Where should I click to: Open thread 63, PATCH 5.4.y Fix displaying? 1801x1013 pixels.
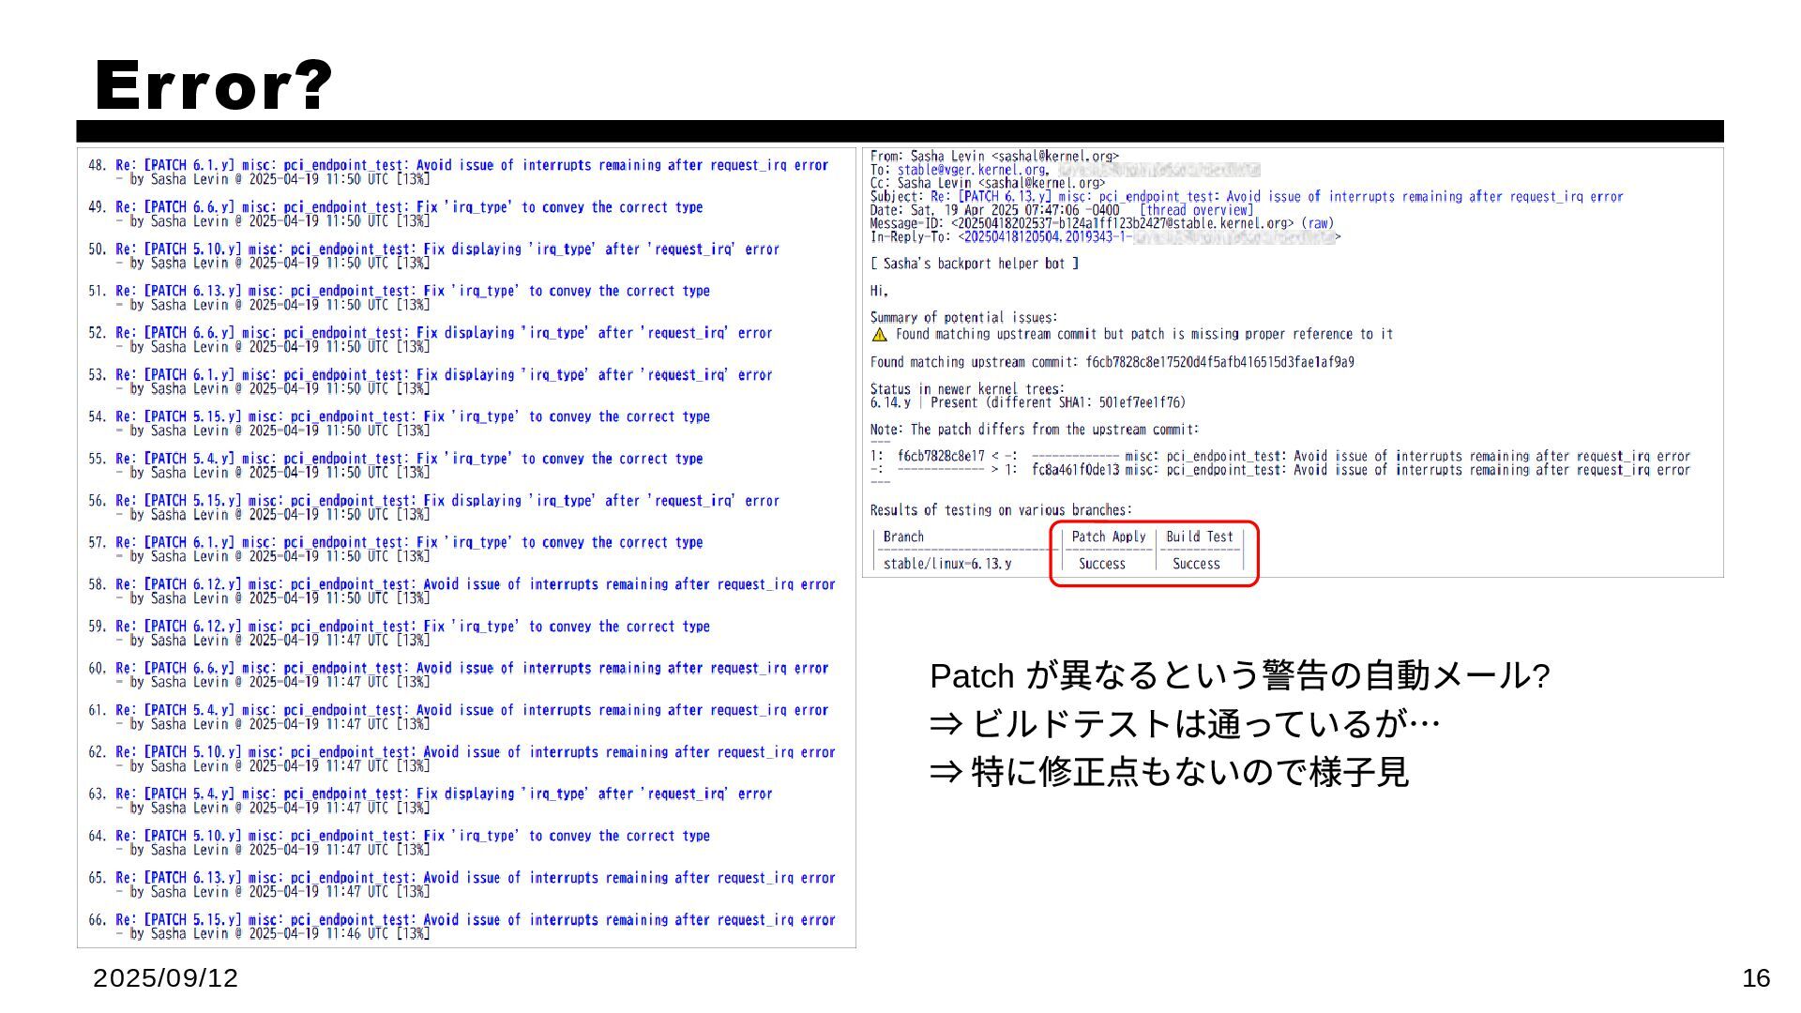tap(444, 794)
